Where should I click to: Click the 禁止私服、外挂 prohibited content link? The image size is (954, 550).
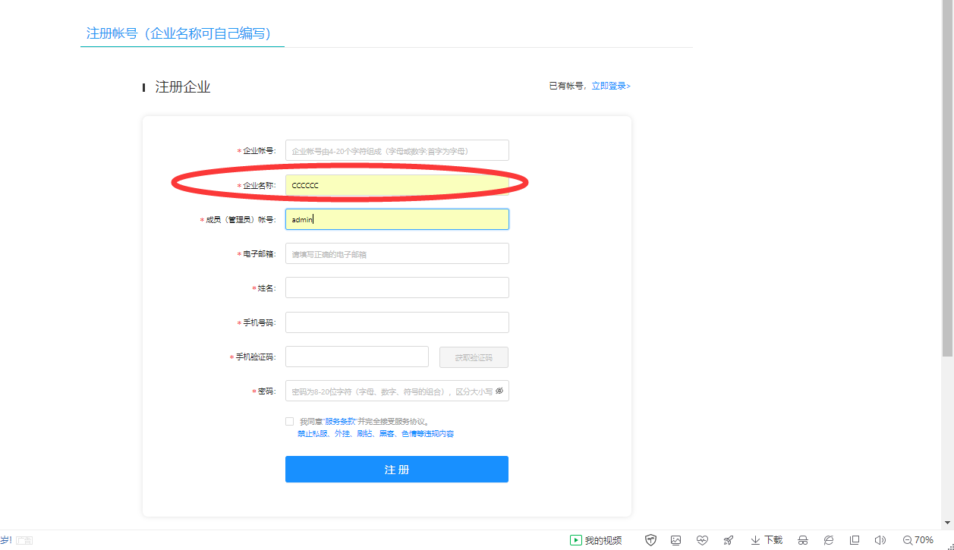(376, 434)
